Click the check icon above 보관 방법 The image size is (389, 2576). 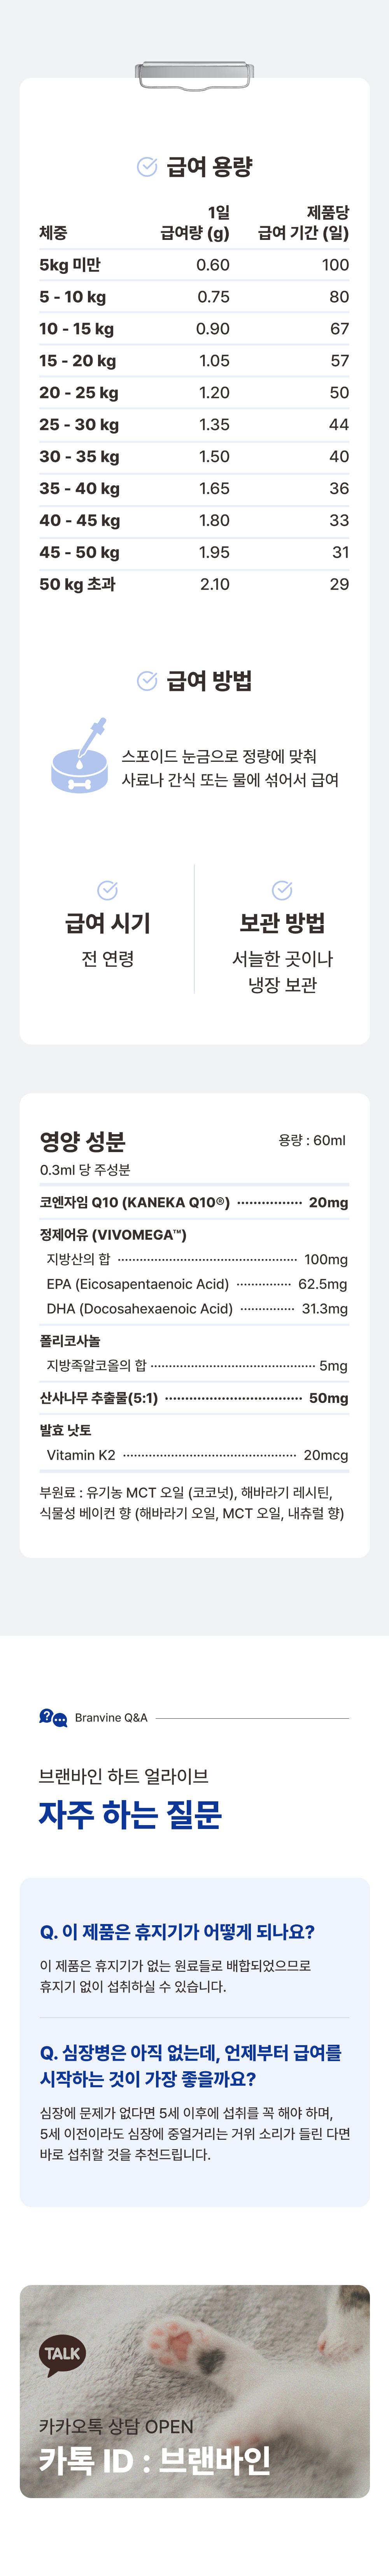282,890
